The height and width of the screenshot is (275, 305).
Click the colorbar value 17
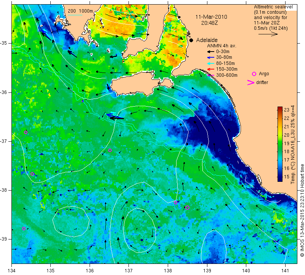287,160
